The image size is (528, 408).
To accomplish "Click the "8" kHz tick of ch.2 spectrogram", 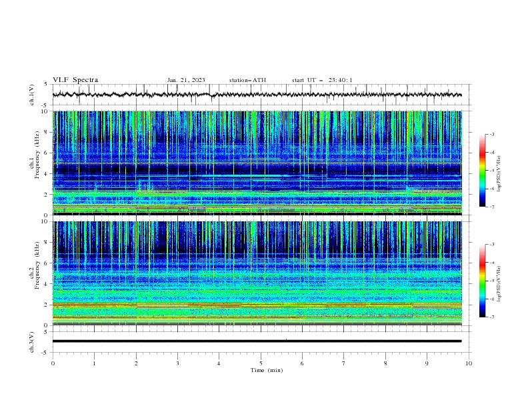I will pos(47,243).
